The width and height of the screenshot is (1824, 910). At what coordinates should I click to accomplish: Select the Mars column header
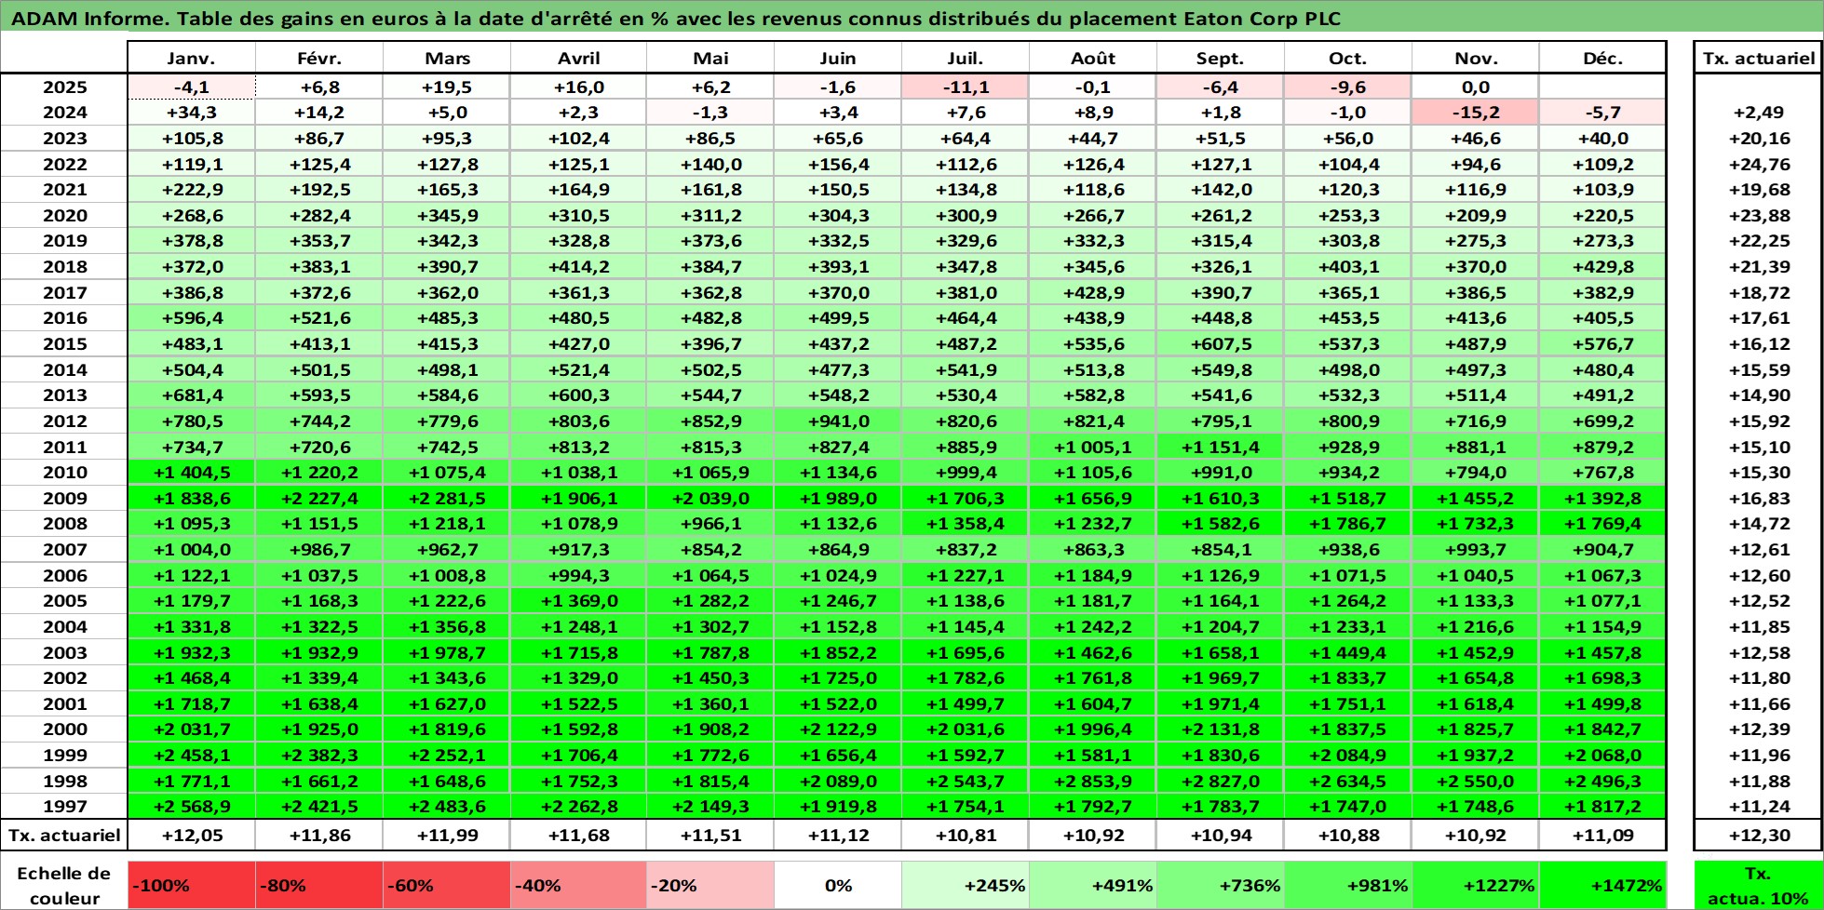pos(447,58)
